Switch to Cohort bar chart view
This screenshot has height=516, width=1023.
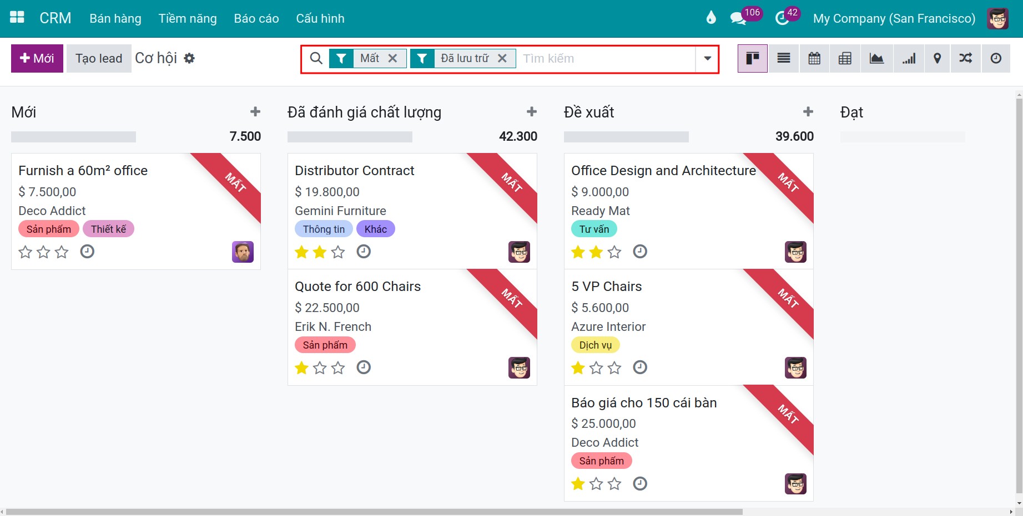(909, 58)
